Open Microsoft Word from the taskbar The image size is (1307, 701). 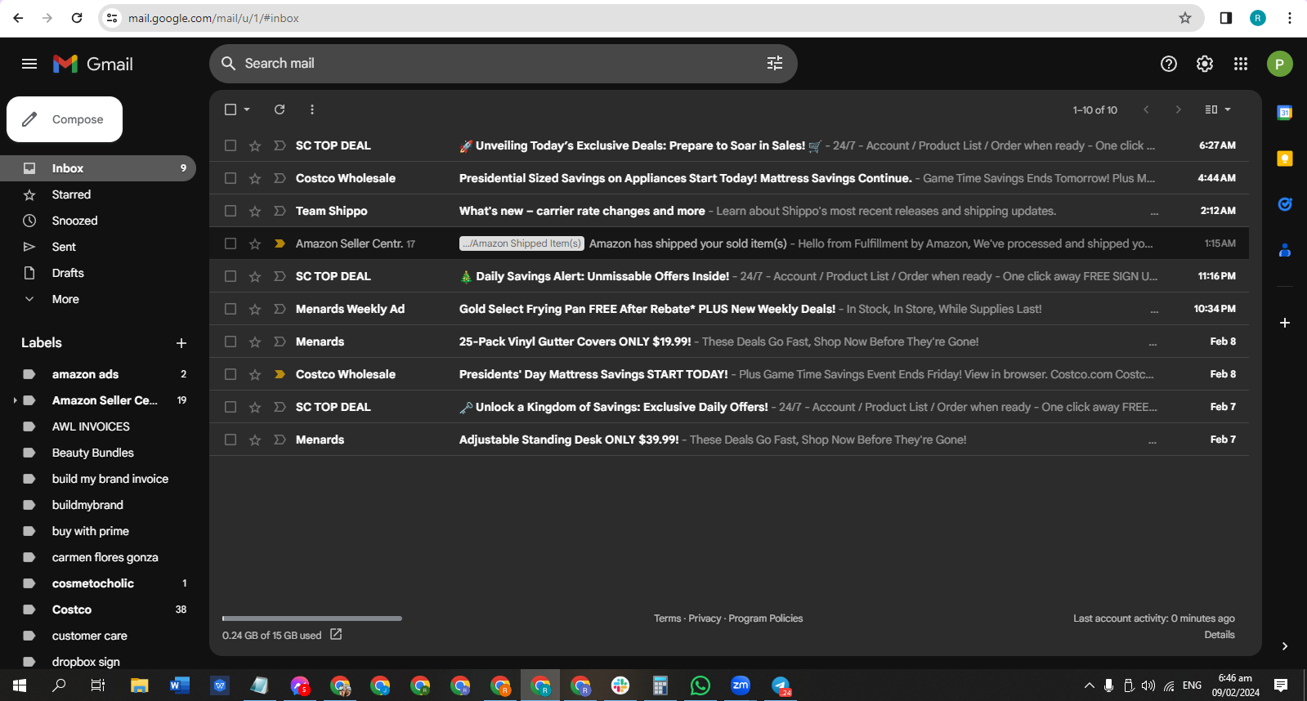(x=180, y=685)
